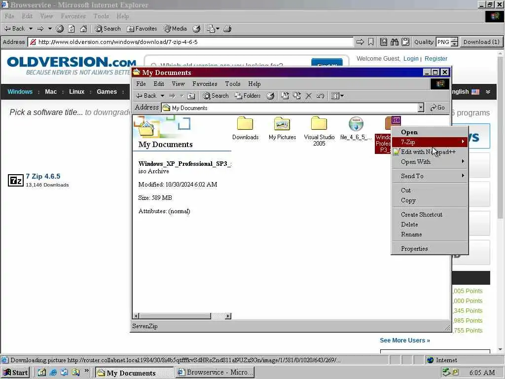Expand the Send To submenu

430,176
